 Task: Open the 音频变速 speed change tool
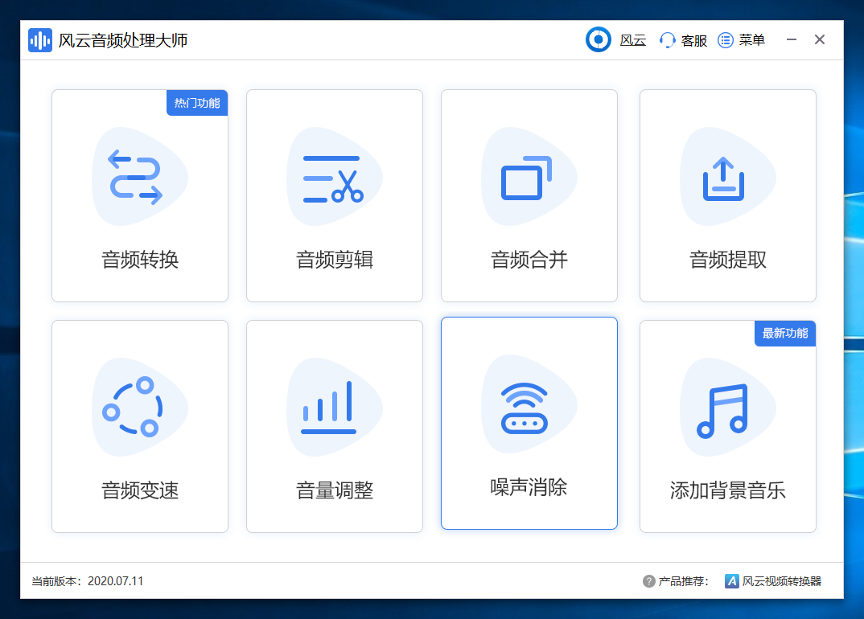pos(140,426)
